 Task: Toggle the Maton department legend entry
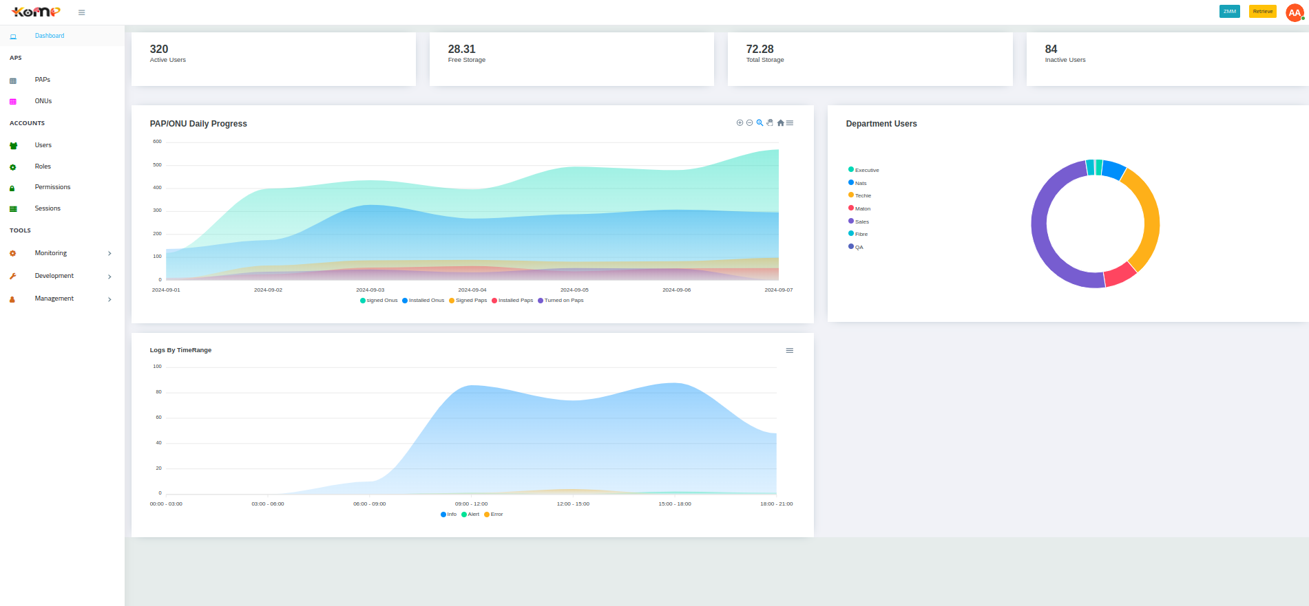coord(859,208)
